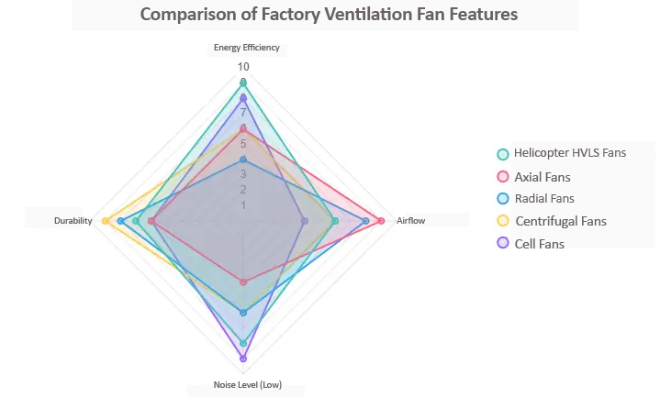Click the Airflow axis label
The width and height of the screenshot is (660, 397).
pyautogui.click(x=410, y=221)
